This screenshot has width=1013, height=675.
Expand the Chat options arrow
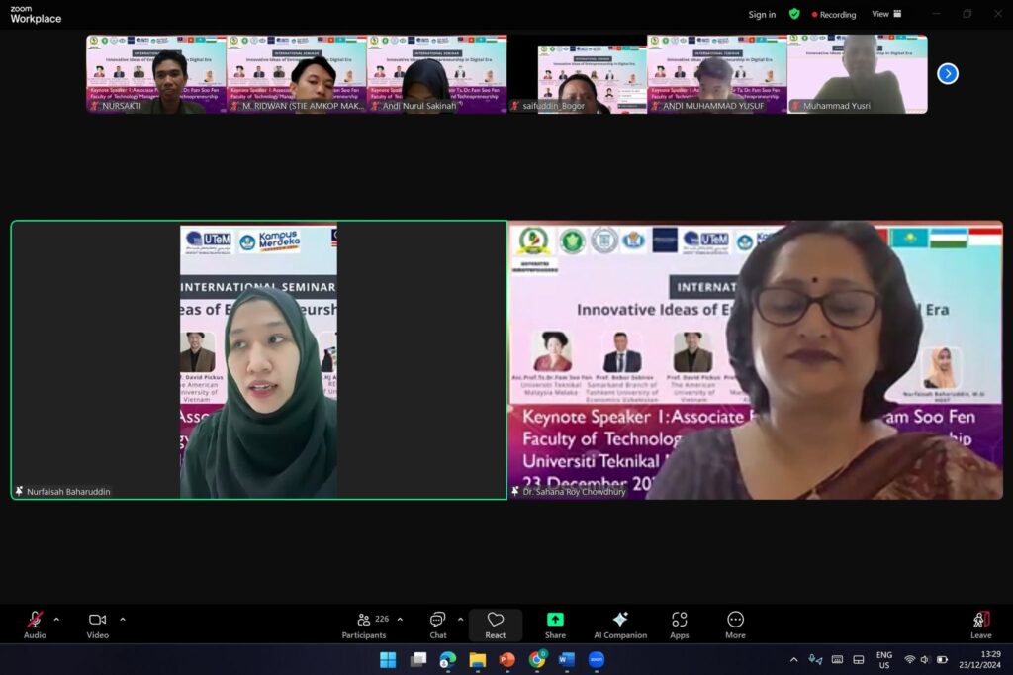click(461, 620)
